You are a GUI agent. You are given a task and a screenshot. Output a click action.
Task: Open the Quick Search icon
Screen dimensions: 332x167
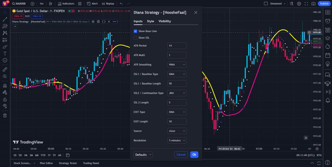coord(292,4)
